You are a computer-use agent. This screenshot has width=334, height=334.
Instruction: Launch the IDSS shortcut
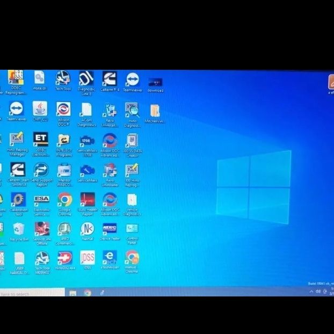88,260
